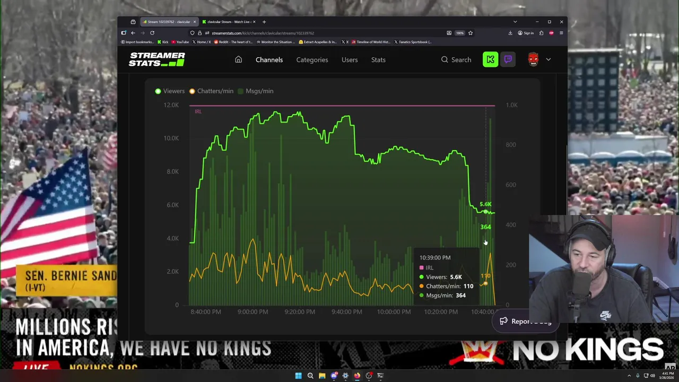Open the Home / X bookmark
Image resolution: width=679 pixels, height=382 pixels.
(202, 42)
